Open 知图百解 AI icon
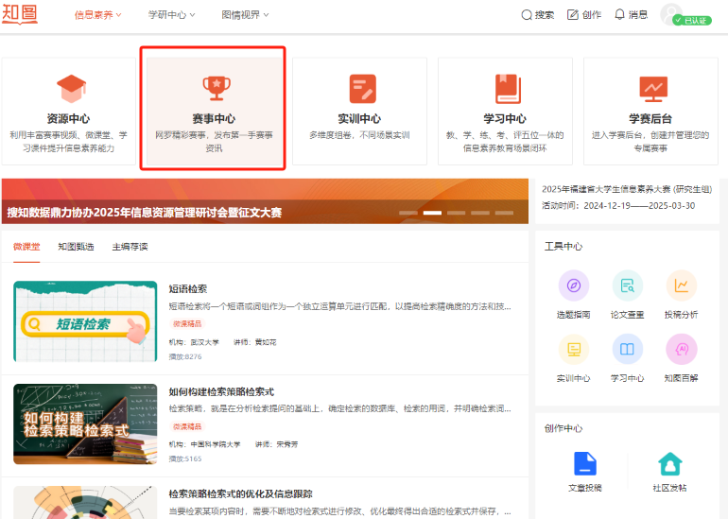Screen dimensions: 728x519 click(681, 351)
